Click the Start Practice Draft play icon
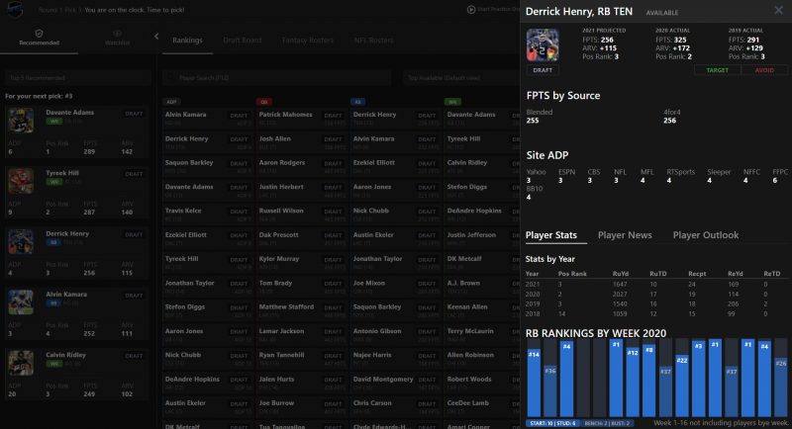 [x=471, y=9]
